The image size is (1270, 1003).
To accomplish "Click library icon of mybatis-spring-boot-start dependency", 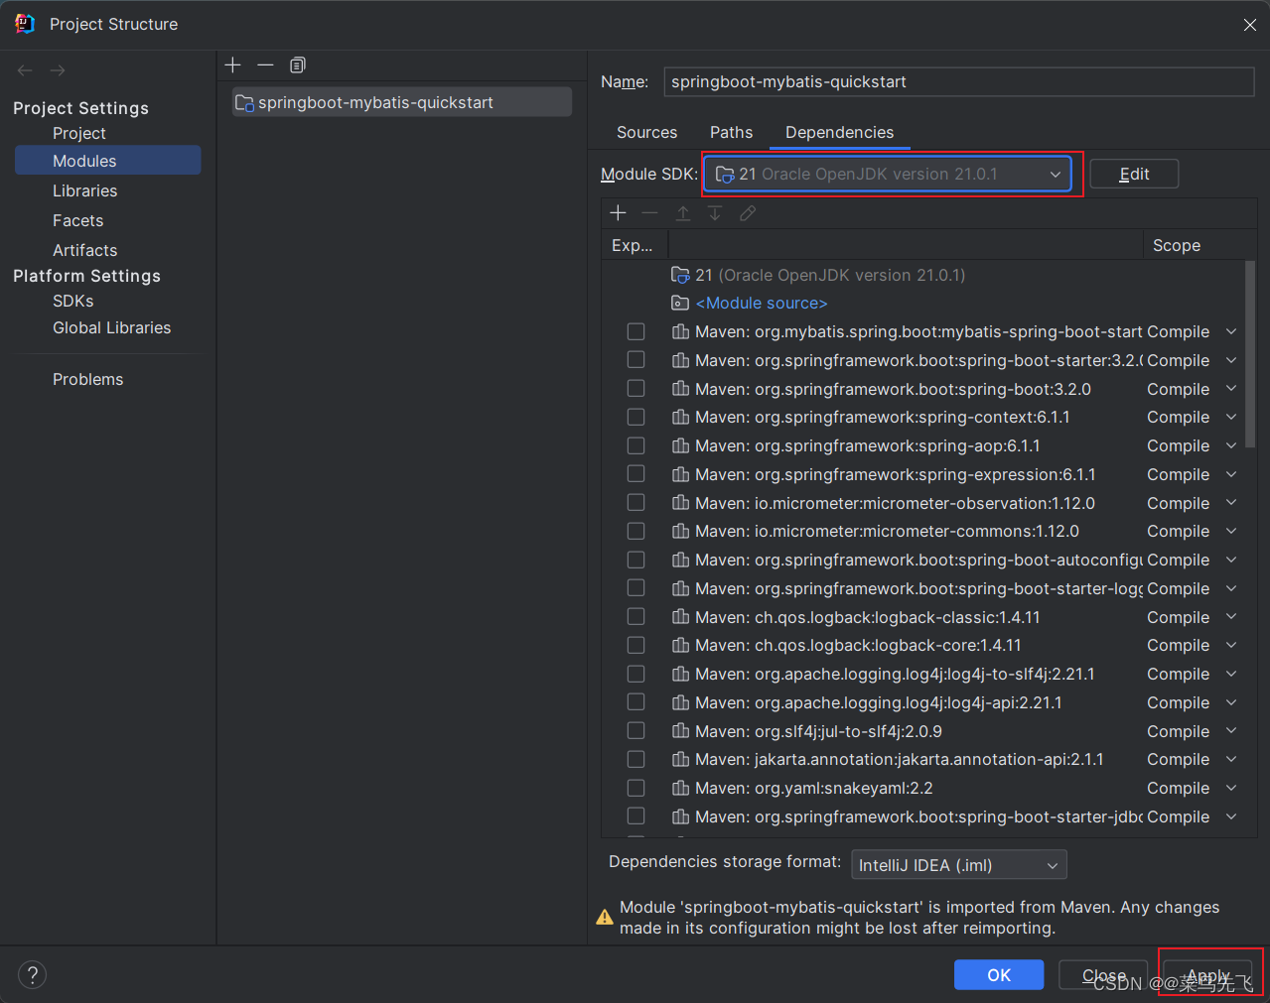I will (680, 331).
